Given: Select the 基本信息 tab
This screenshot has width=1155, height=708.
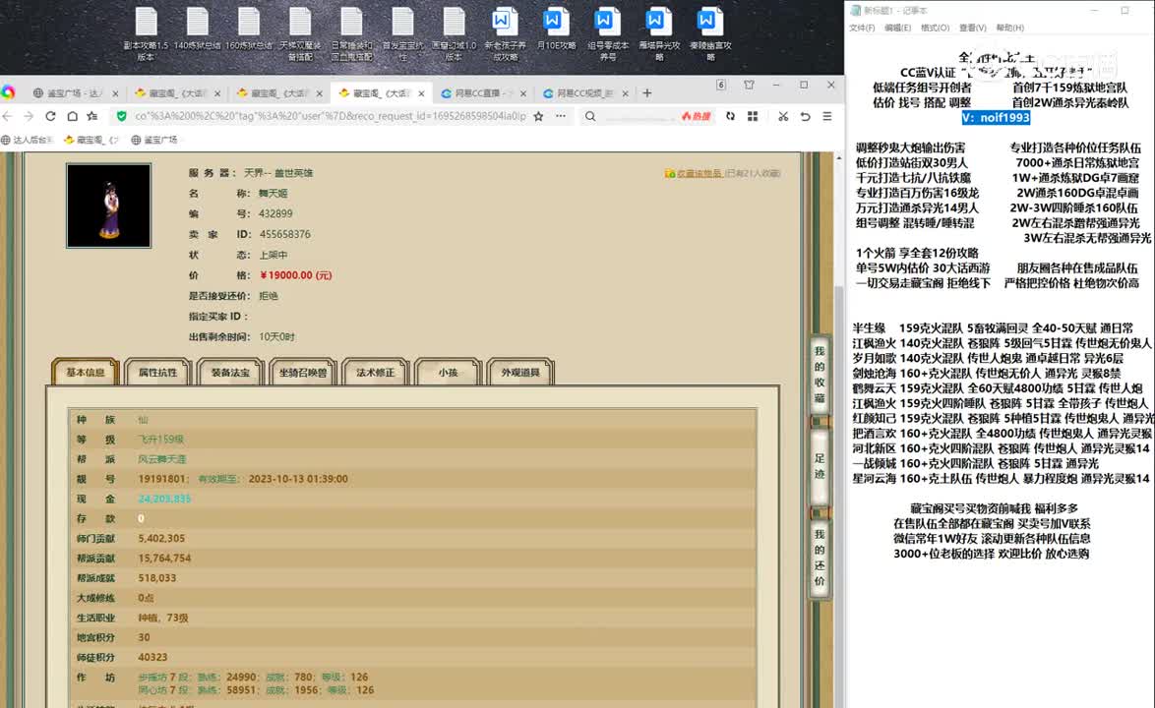Looking at the screenshot, I should (x=86, y=373).
